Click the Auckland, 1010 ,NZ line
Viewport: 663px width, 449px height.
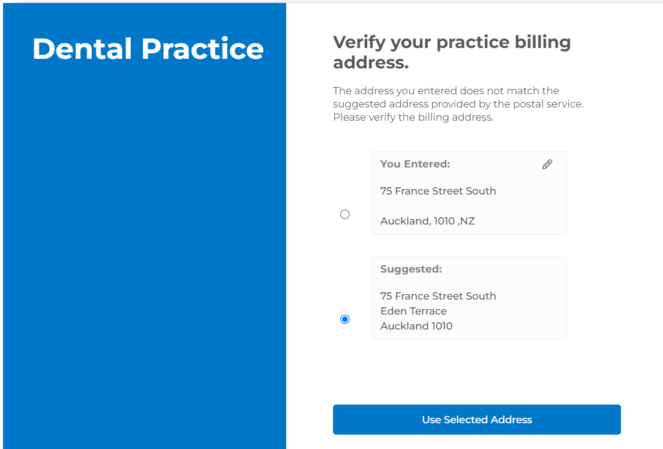(x=427, y=221)
